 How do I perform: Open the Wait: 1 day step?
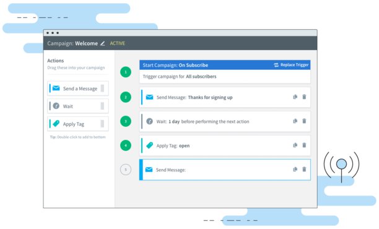(225, 121)
